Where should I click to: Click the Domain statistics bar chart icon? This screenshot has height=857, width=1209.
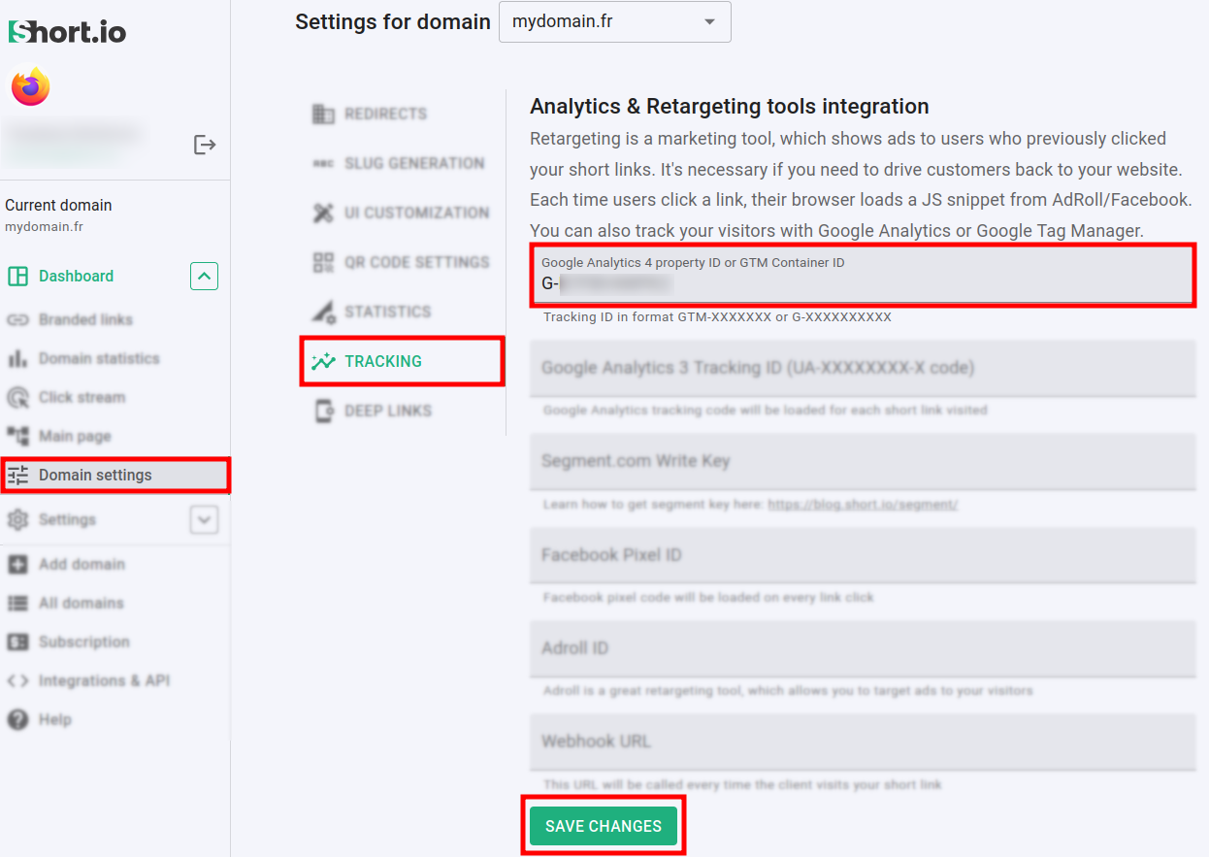pyautogui.click(x=17, y=359)
